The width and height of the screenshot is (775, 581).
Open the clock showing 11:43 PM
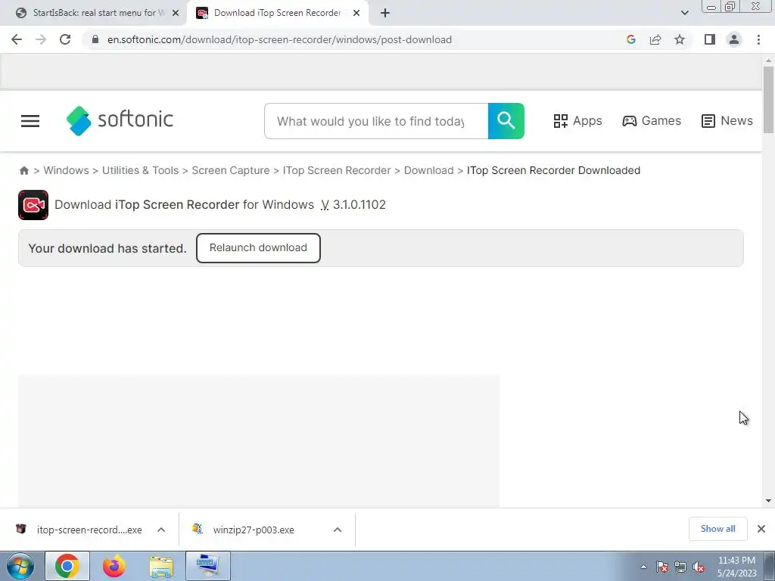(737, 567)
